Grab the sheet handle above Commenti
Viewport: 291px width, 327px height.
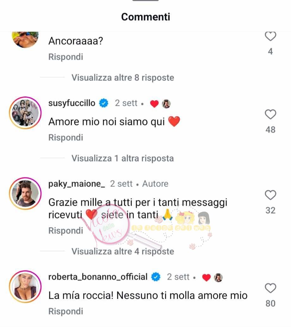click(145, 0)
